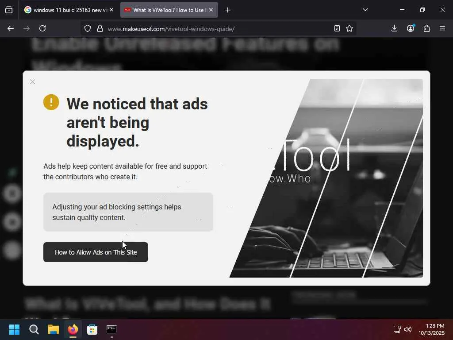Click the Adjusting your ad blocking settings note
This screenshot has width=453, height=340.
128,212
